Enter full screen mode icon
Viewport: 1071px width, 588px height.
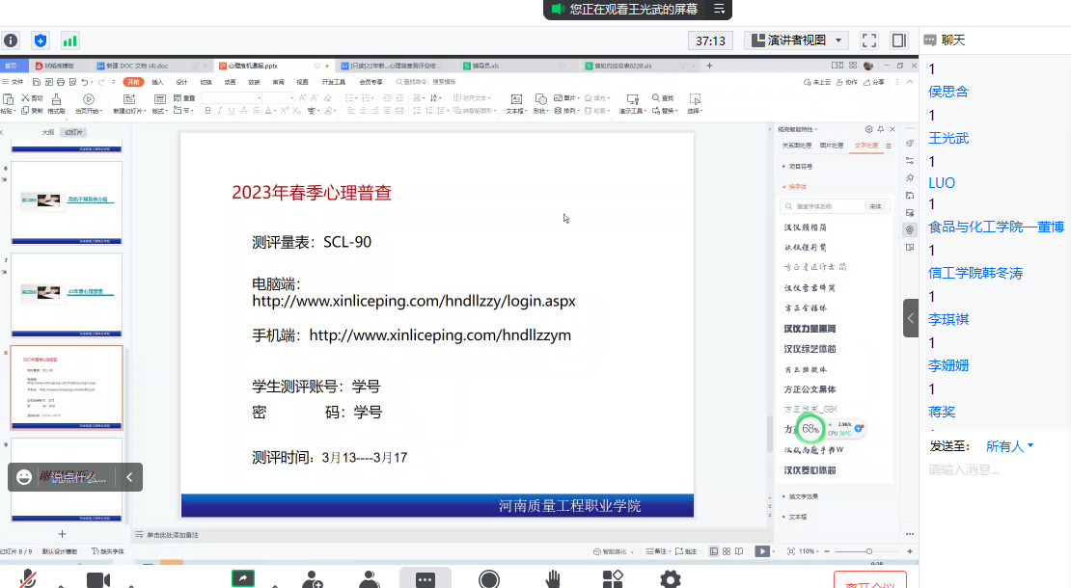(x=869, y=40)
